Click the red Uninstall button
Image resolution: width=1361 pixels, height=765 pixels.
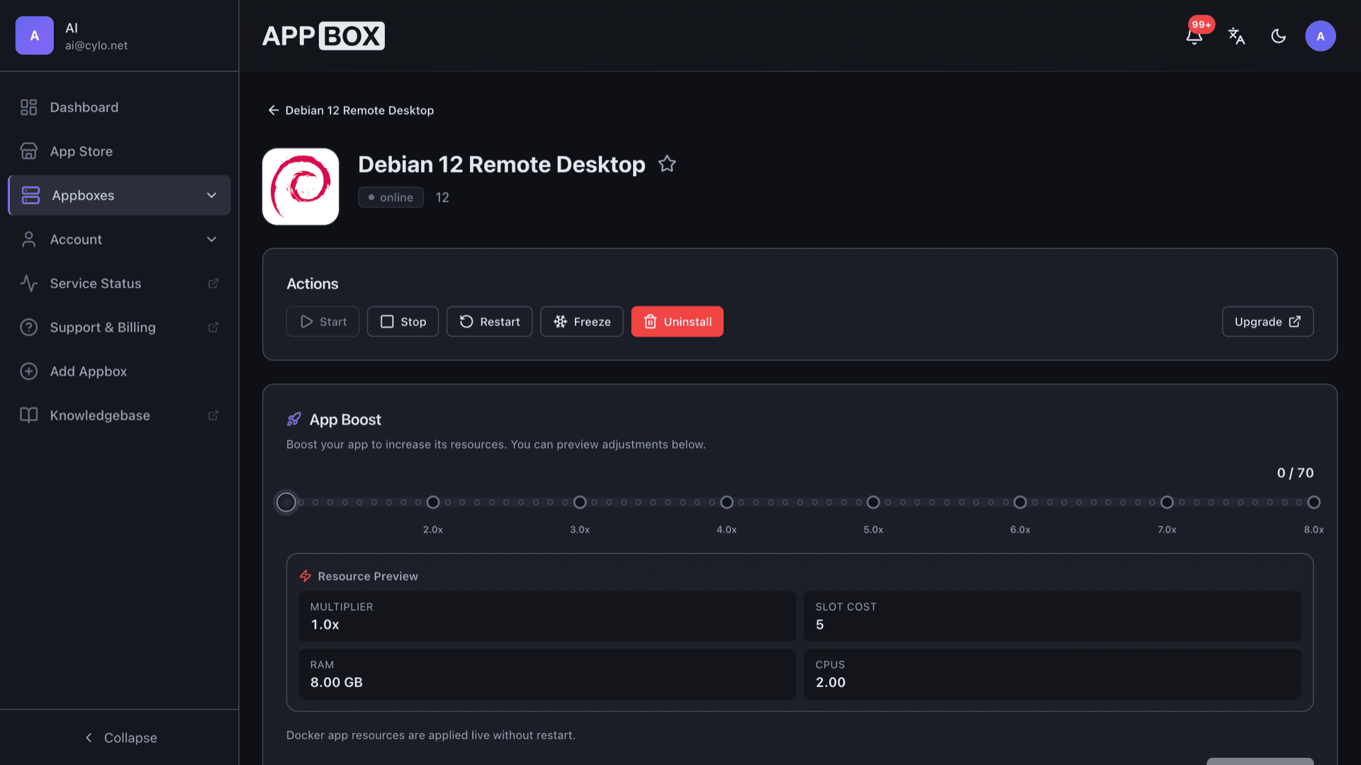point(677,321)
